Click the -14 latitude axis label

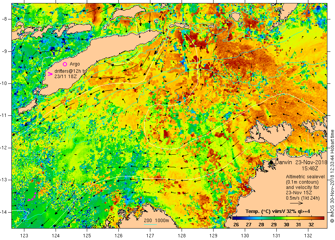point(4,212)
